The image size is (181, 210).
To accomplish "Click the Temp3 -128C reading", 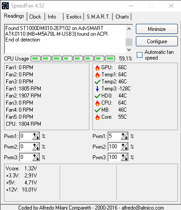I will click(116, 89).
